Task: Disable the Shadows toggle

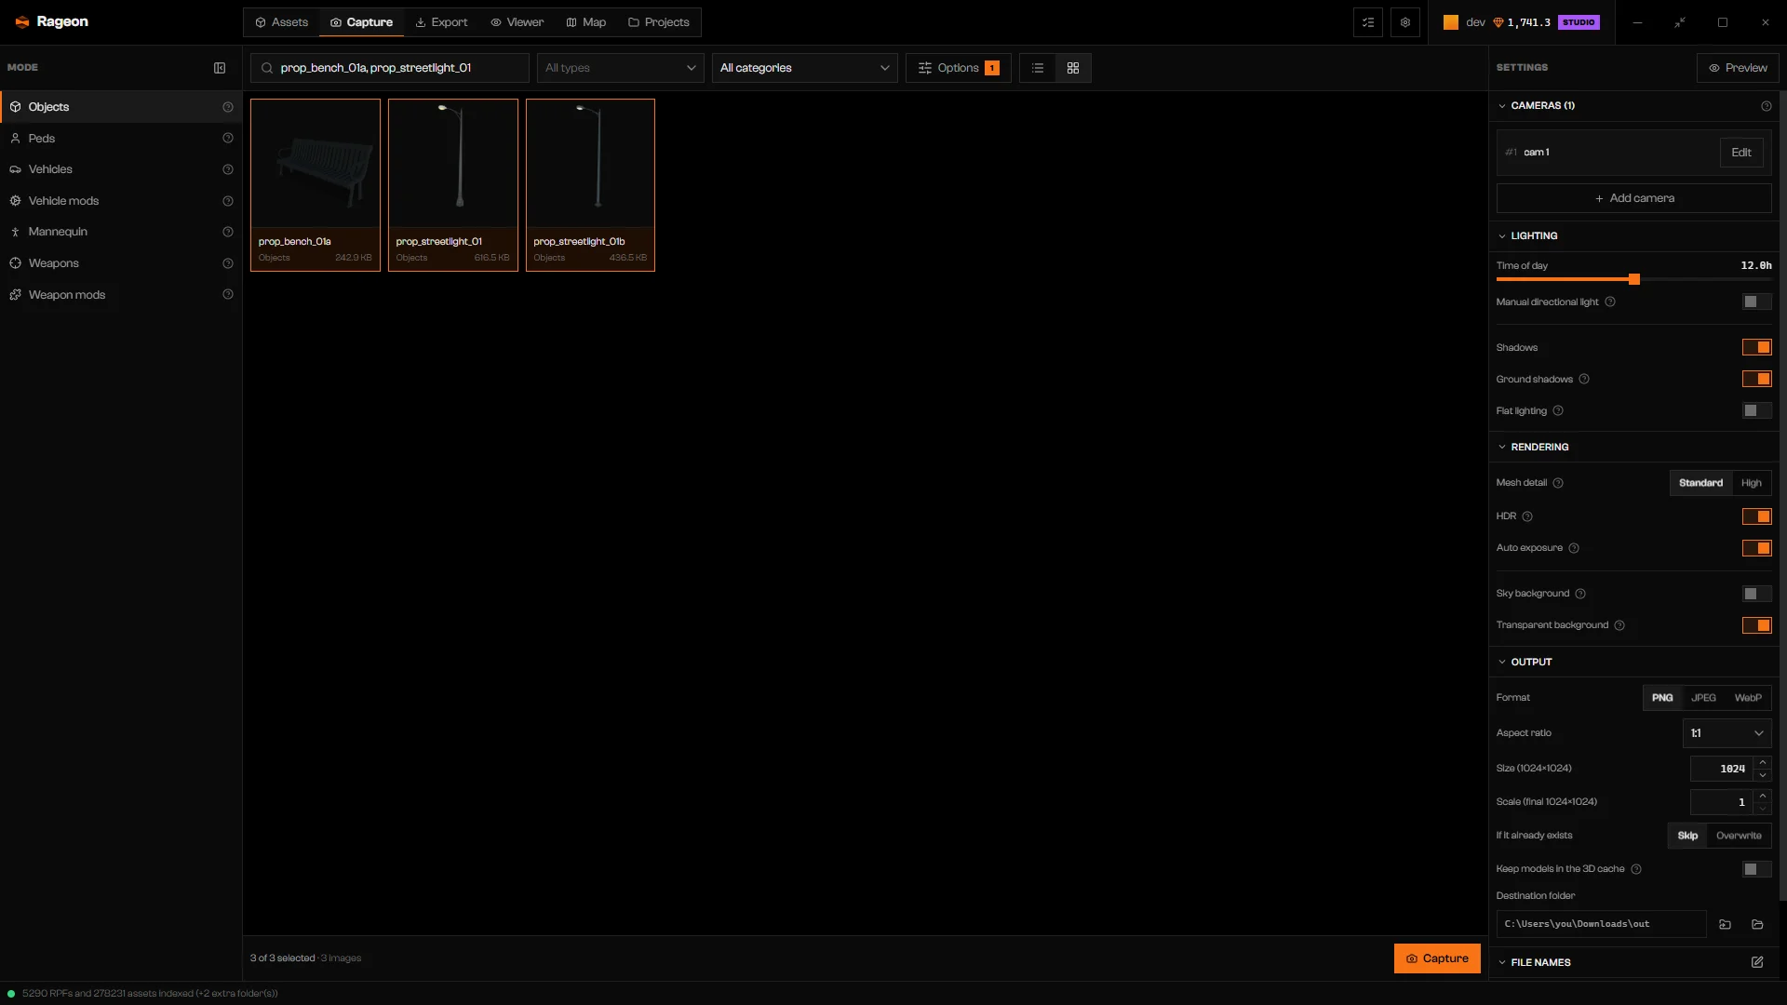Action: click(1757, 347)
